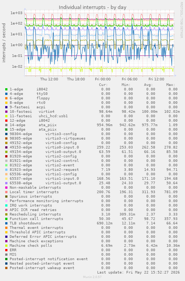Click the dark red swatch for virtio2-config
The image size is (185, 281).
[6, 156]
